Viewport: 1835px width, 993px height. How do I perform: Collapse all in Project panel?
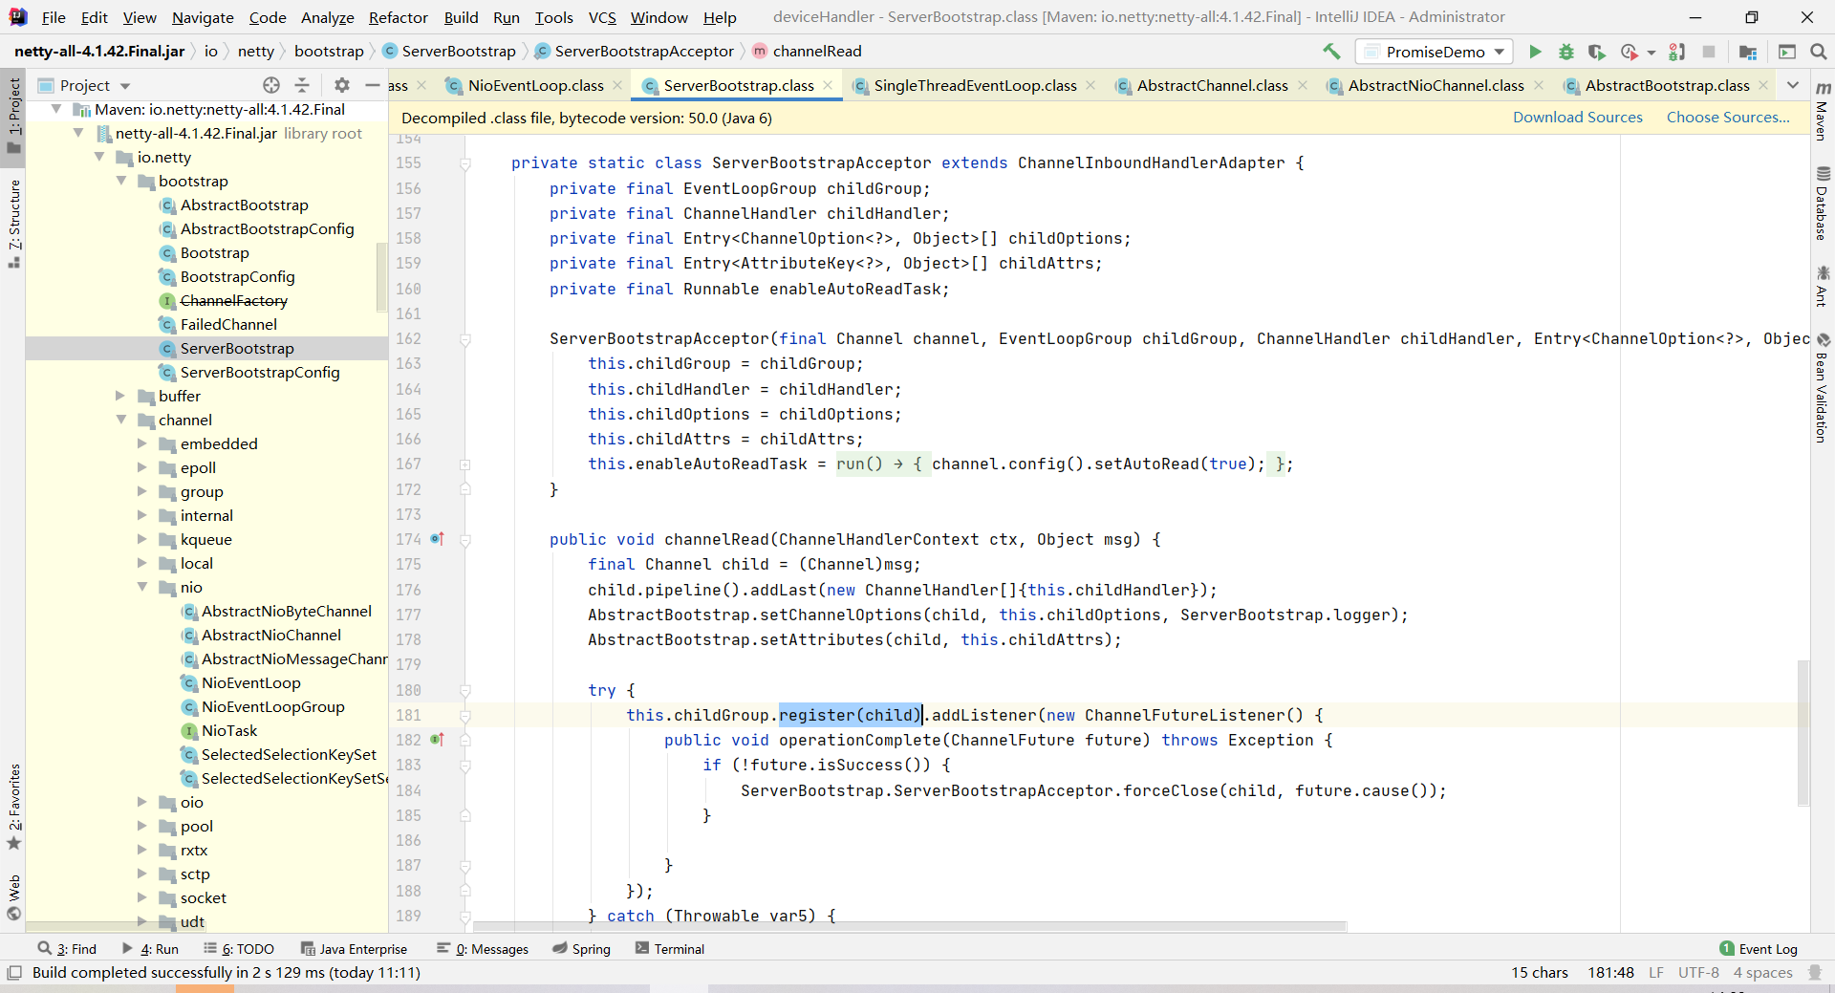pyautogui.click(x=302, y=85)
